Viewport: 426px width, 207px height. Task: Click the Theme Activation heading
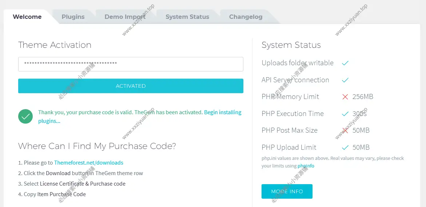coord(55,45)
